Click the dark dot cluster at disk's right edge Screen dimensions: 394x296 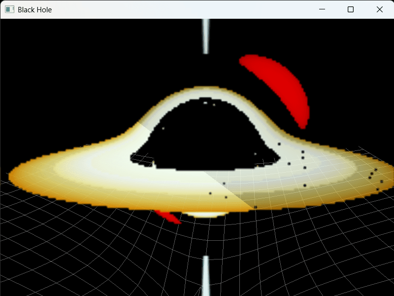click(375, 178)
